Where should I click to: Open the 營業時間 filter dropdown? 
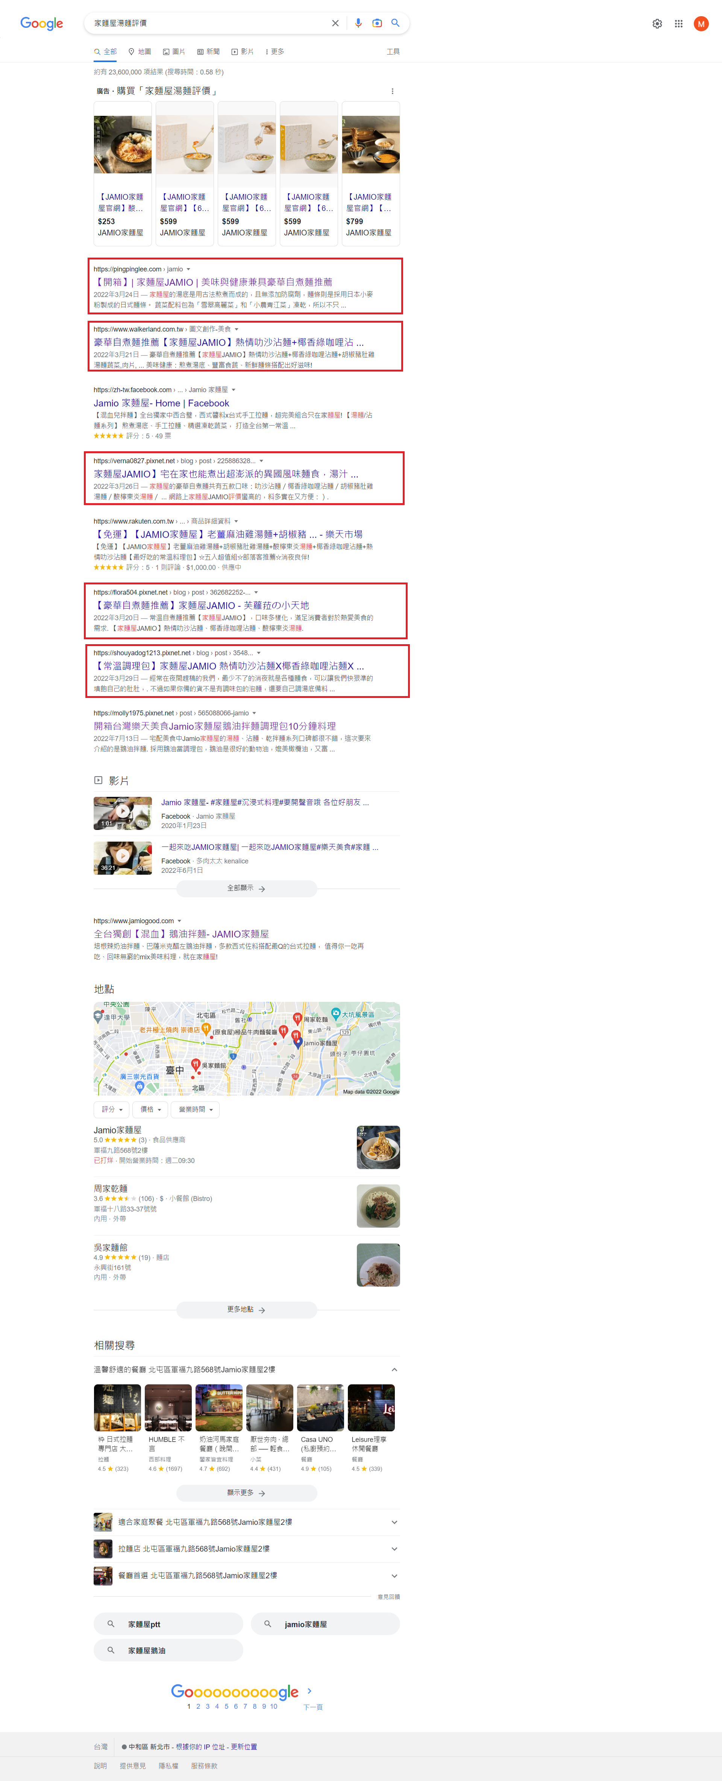[x=196, y=1109]
